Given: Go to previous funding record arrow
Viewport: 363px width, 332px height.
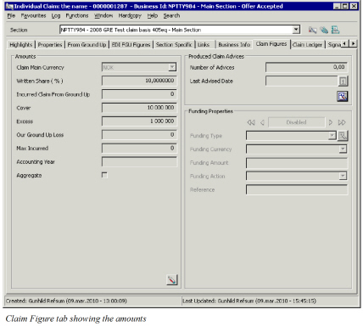Looking at the screenshot, I should [262, 122].
